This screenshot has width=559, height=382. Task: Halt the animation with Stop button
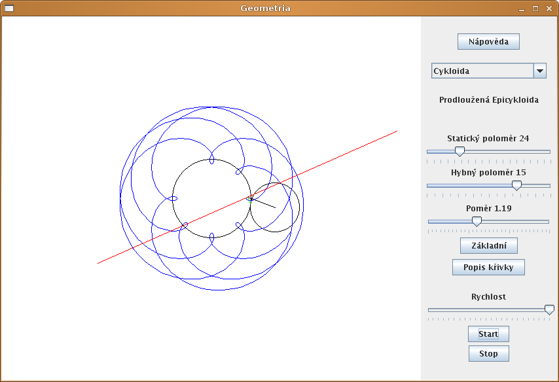pos(488,354)
